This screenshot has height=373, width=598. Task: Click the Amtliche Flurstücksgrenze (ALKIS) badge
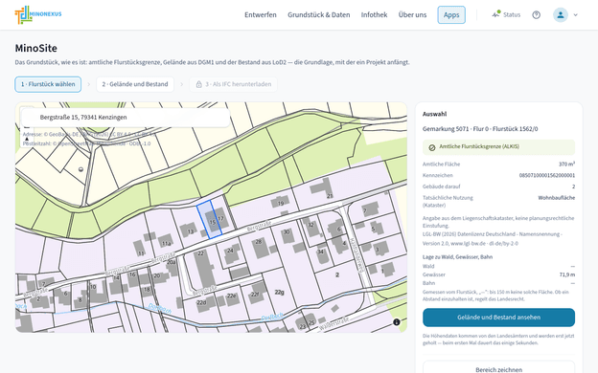[498, 147]
